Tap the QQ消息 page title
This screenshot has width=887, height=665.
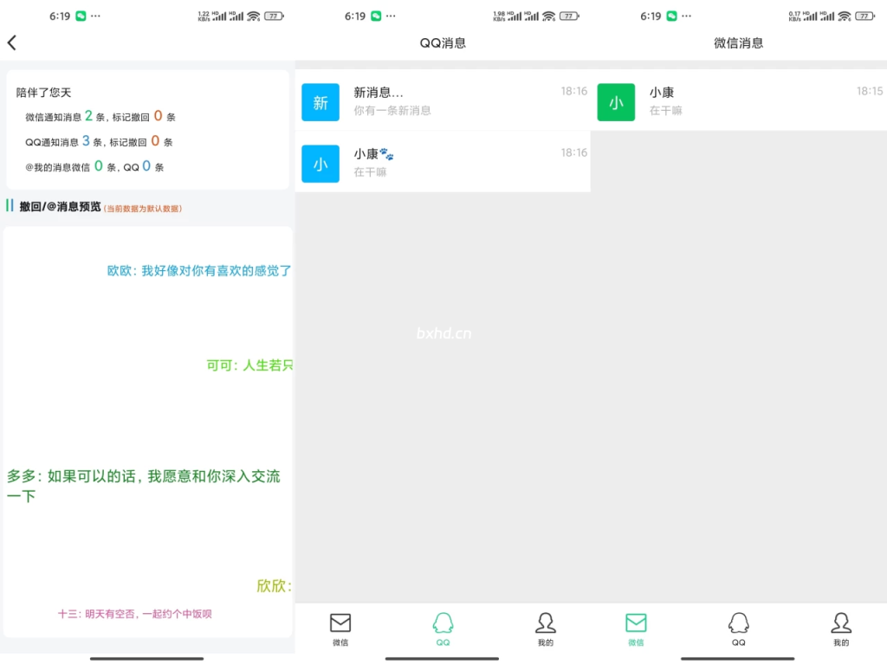[x=443, y=43]
